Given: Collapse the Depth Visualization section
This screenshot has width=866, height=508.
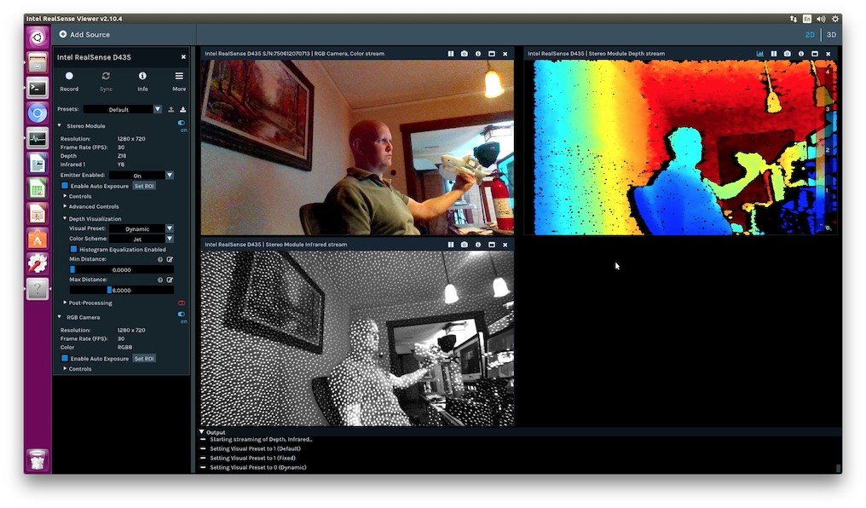Looking at the screenshot, I should (x=65, y=219).
